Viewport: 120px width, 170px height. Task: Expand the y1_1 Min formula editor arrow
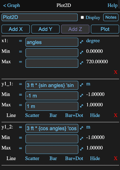(82, 95)
